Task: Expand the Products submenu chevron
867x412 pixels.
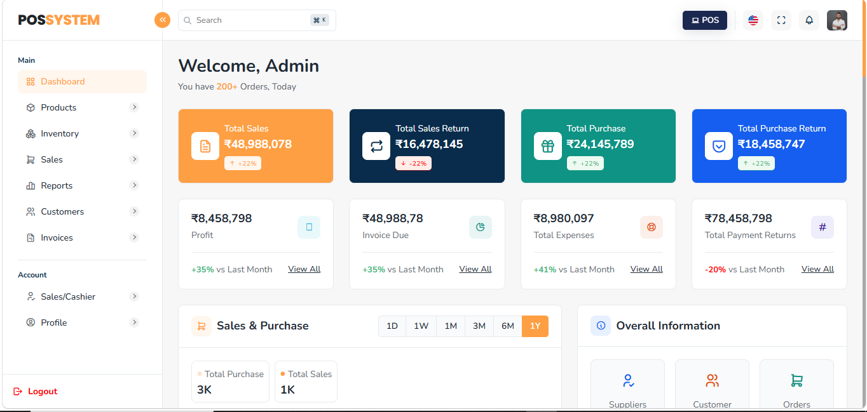Action: tap(134, 107)
